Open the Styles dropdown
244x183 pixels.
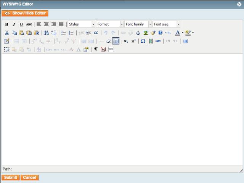[81, 24]
